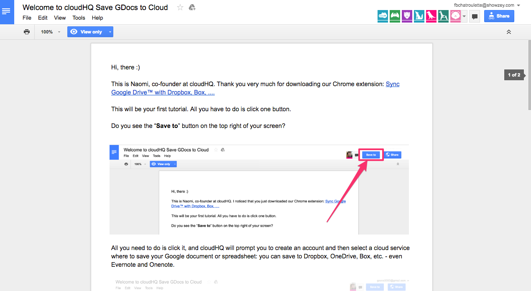The height and width of the screenshot is (291, 531).
Task: Open the View menu
Action: pos(60,18)
